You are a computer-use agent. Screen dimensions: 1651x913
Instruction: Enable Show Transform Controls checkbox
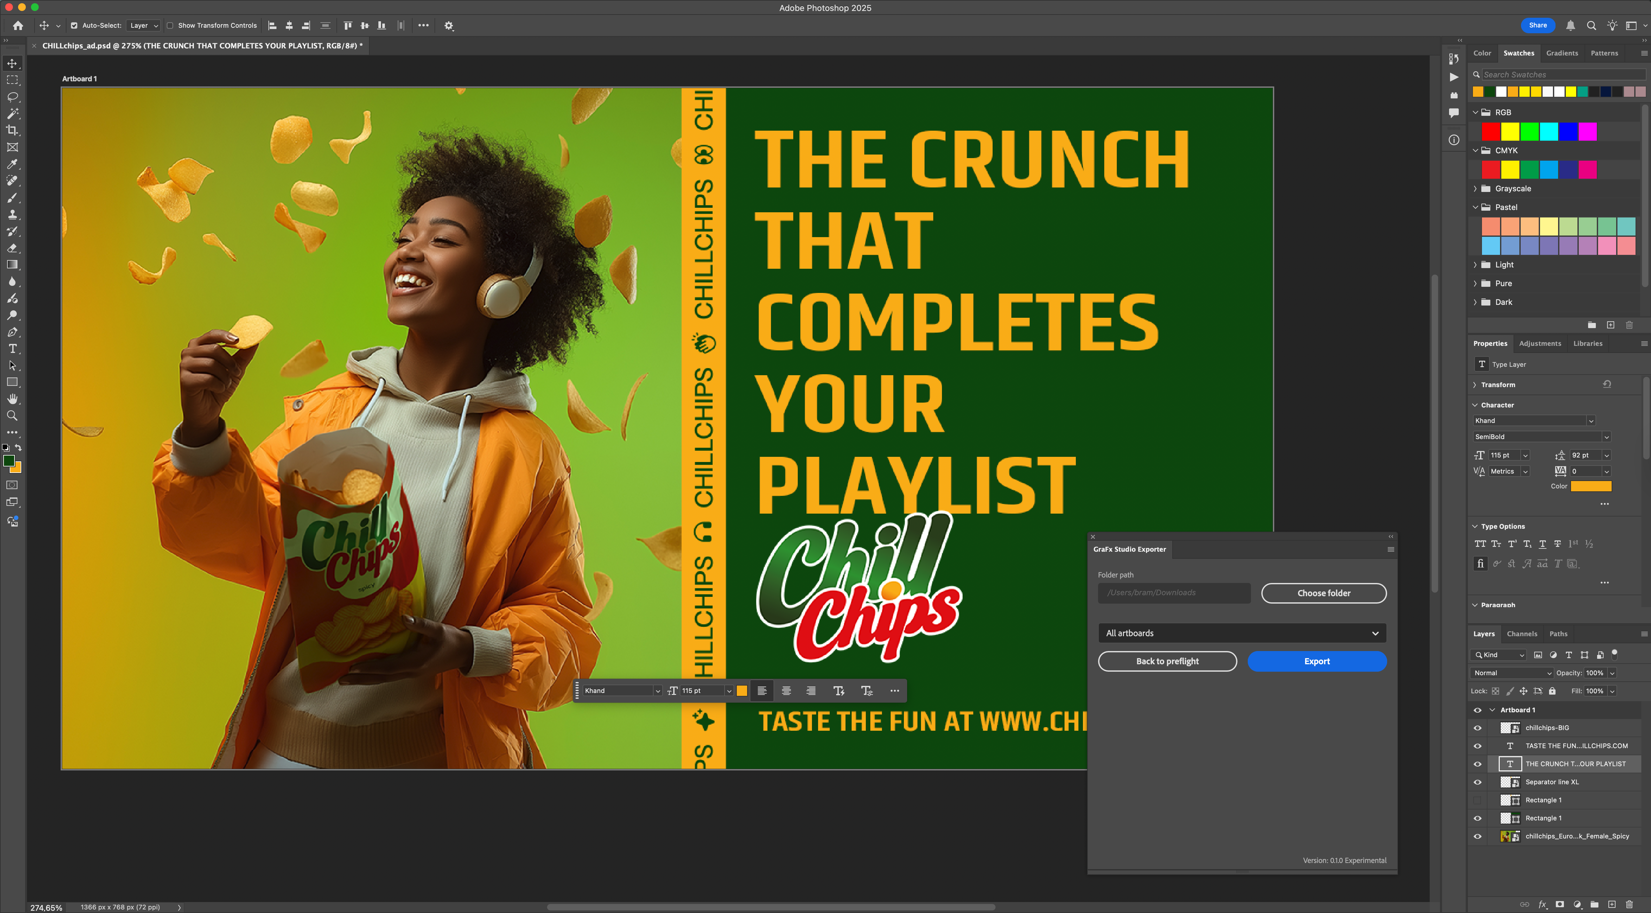[x=170, y=25]
